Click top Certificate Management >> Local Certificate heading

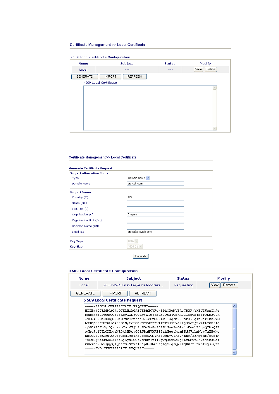pos(107,45)
